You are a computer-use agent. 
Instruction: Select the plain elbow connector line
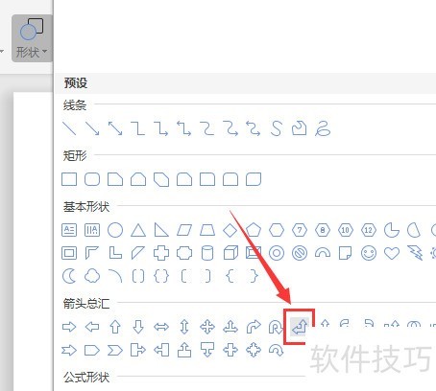click(x=138, y=128)
